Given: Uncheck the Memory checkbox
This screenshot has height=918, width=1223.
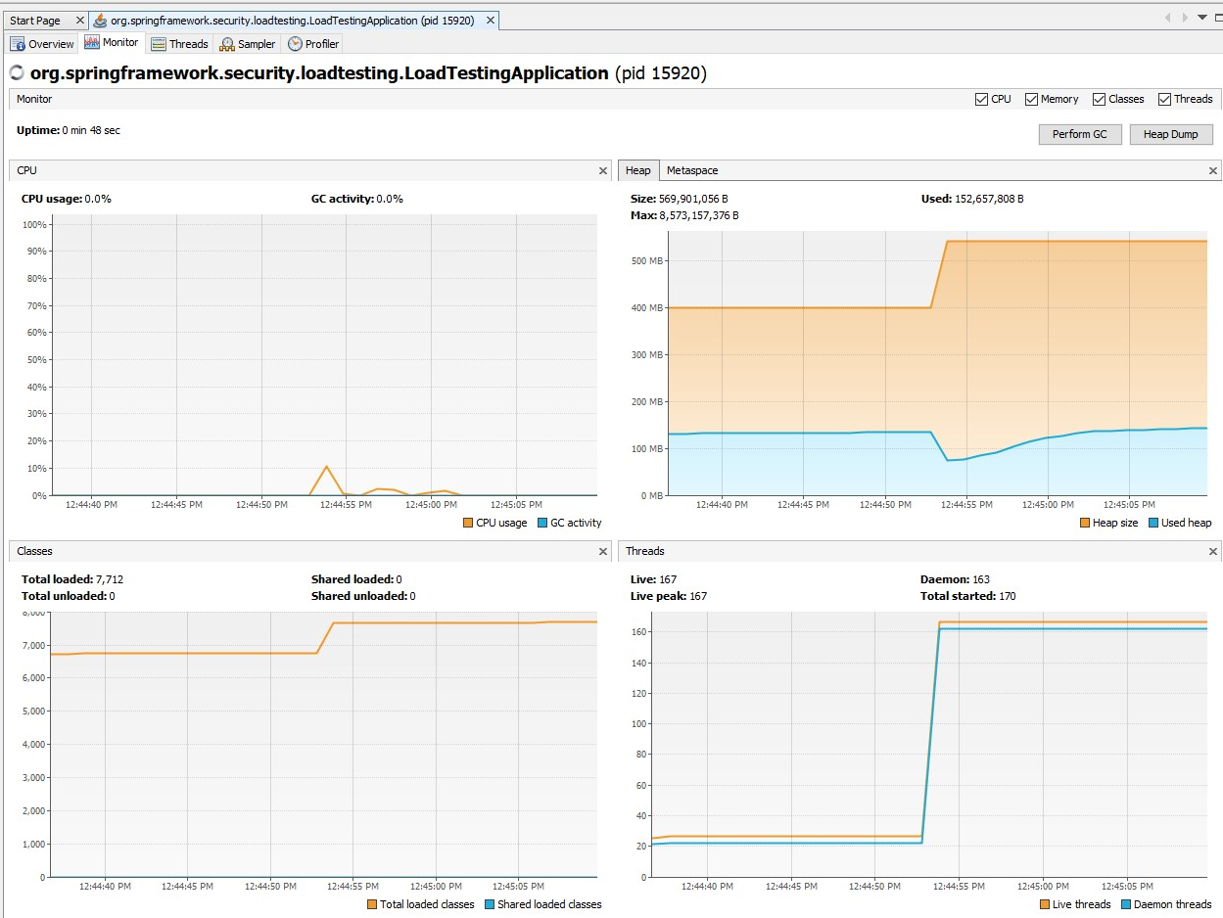Looking at the screenshot, I should pos(1031,98).
